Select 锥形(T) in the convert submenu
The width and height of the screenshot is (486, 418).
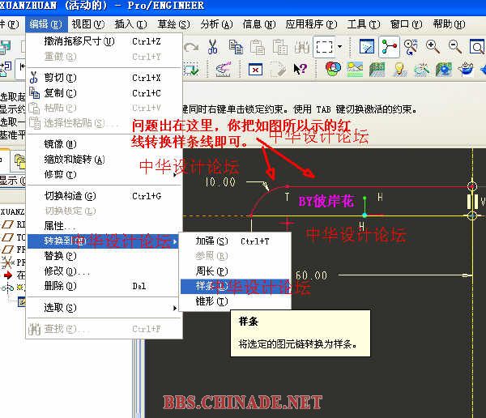tap(236, 301)
